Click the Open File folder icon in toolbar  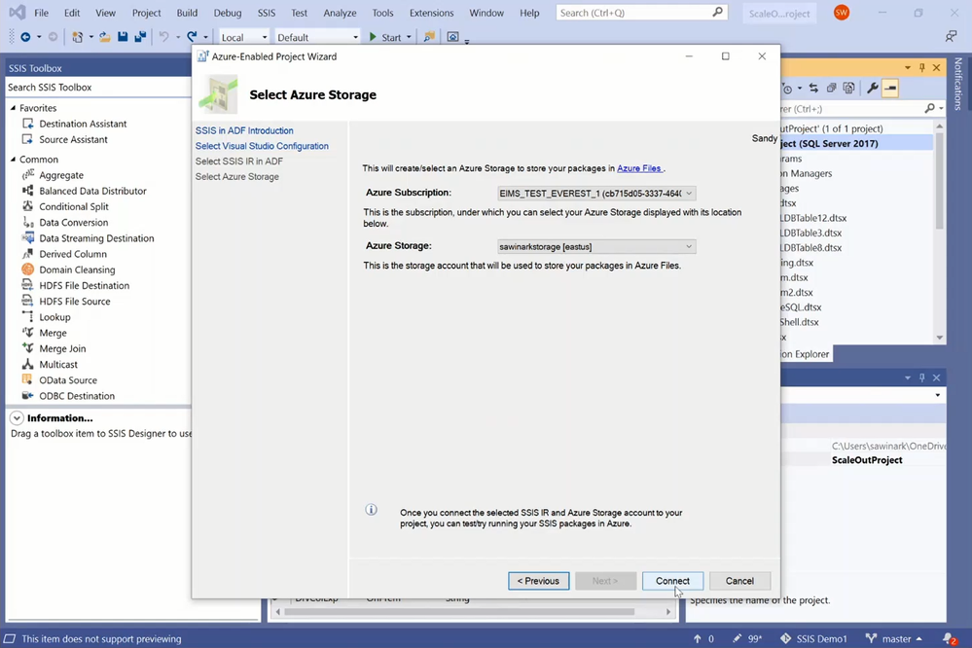click(x=105, y=37)
